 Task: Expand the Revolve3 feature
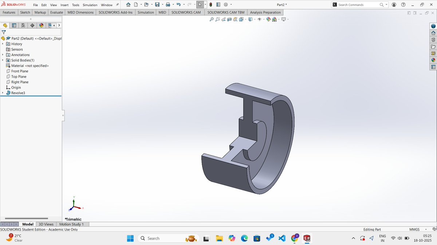click(3, 93)
